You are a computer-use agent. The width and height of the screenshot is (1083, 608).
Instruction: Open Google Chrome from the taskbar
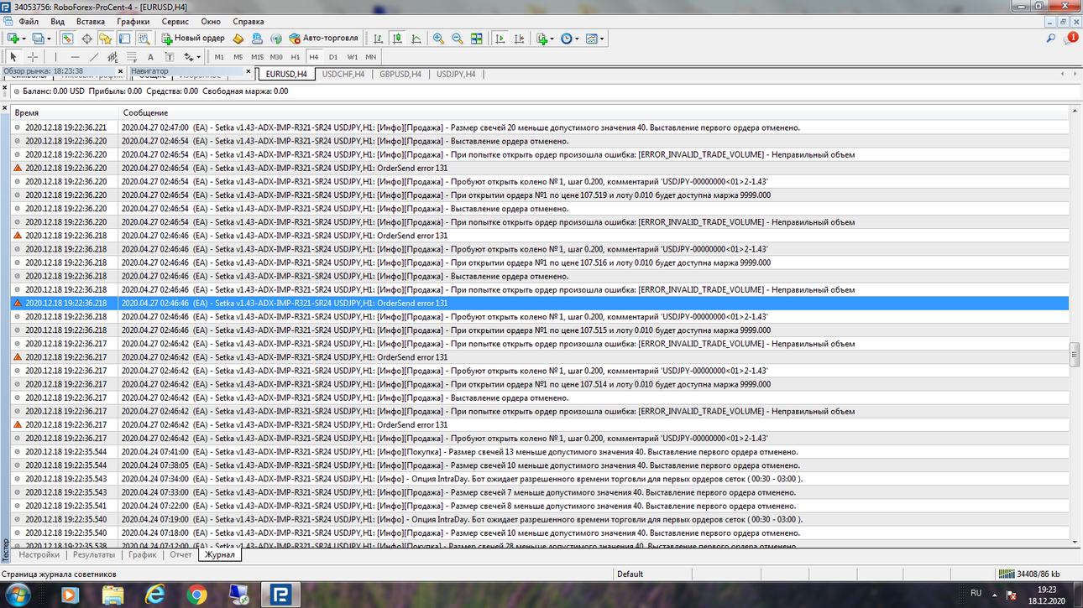pos(196,595)
